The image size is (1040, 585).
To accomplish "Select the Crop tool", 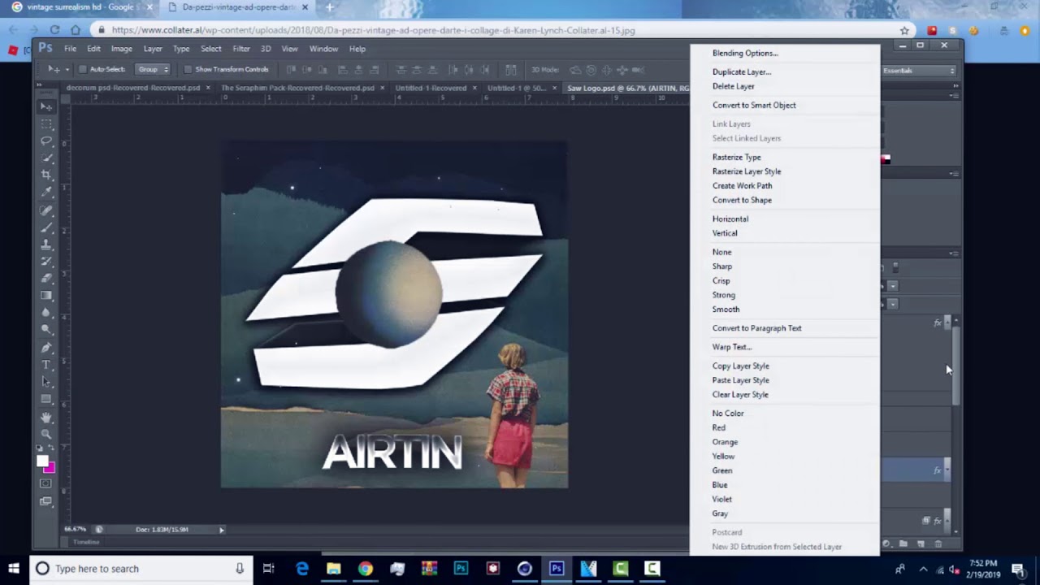I will pos(46,175).
